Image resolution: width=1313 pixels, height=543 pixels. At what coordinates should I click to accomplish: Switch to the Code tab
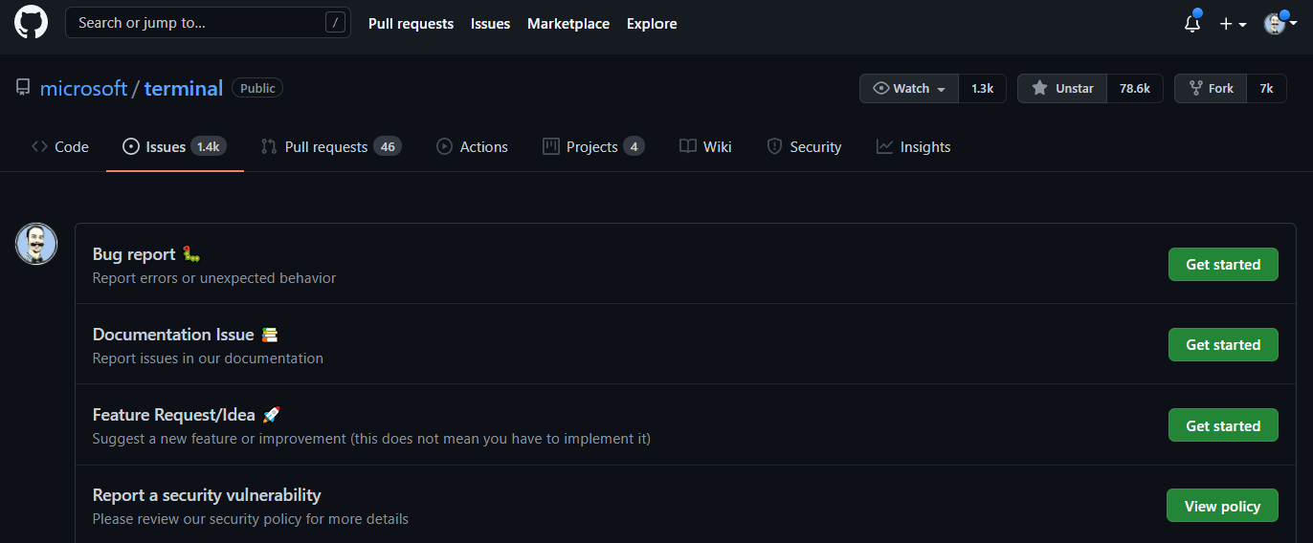tap(60, 146)
